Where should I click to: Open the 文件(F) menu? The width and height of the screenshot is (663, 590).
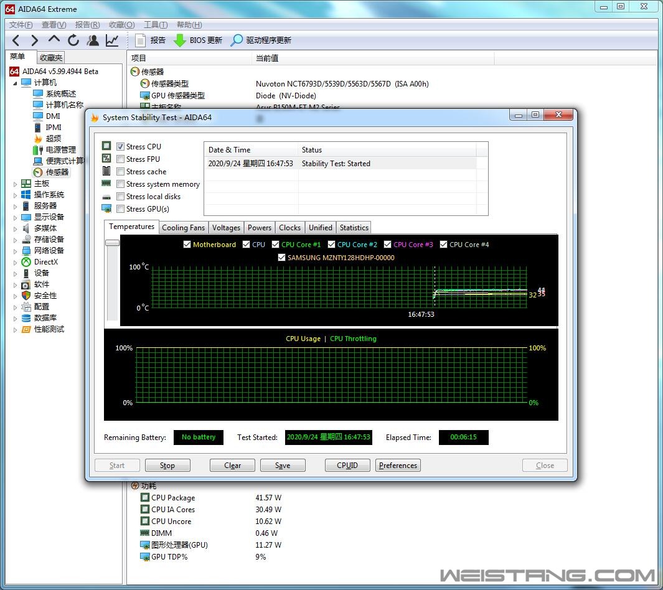tap(21, 24)
